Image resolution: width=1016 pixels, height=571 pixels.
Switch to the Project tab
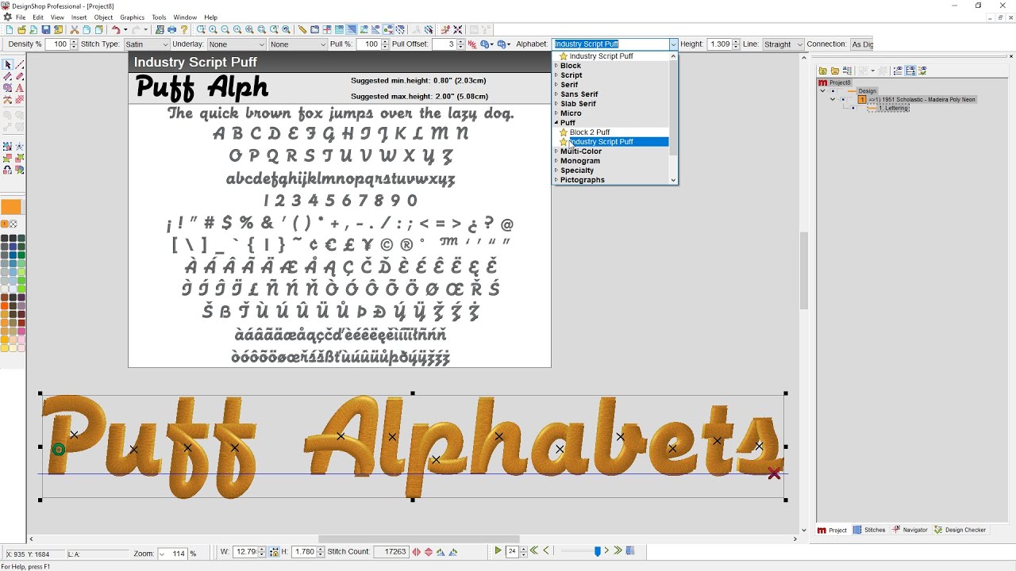pyautogui.click(x=833, y=530)
